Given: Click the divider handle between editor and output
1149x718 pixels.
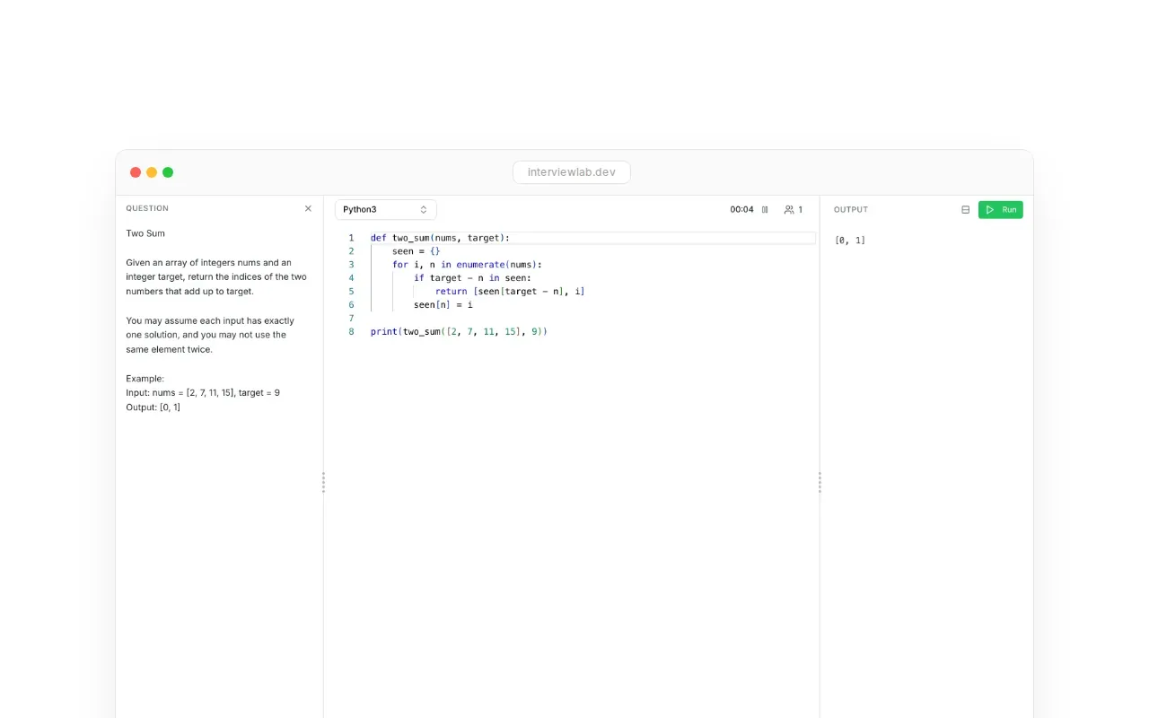Looking at the screenshot, I should pyautogui.click(x=820, y=483).
